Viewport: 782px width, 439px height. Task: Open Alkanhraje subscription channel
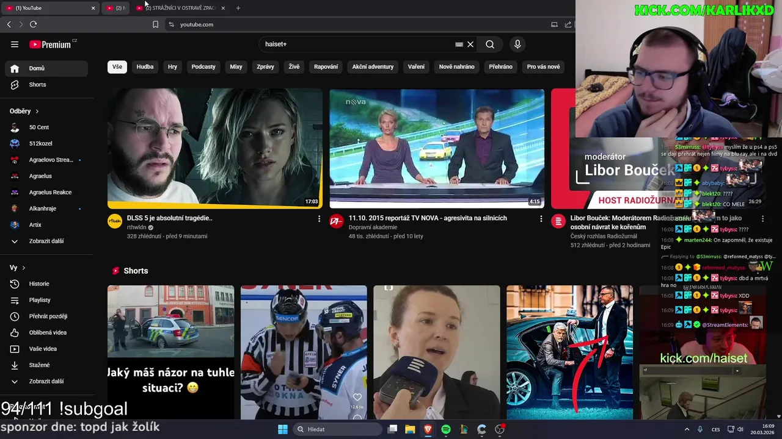click(46, 209)
